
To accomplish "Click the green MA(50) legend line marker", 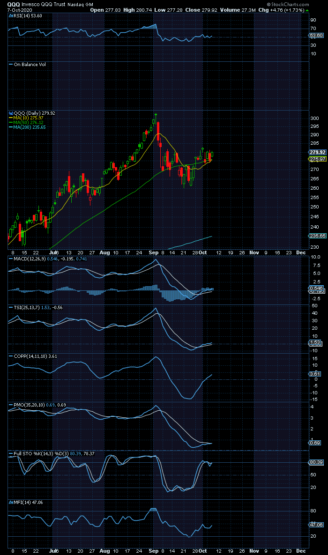I will tap(11, 122).
